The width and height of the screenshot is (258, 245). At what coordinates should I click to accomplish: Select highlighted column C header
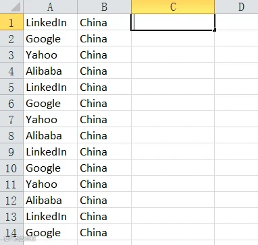[x=173, y=7]
